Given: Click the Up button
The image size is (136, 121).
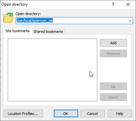Looking at the screenshot, I should point(113,86).
